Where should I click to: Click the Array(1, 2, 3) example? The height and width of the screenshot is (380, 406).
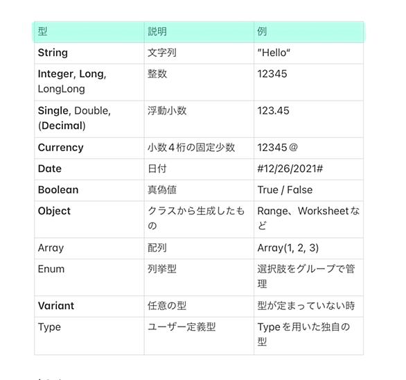288,248
